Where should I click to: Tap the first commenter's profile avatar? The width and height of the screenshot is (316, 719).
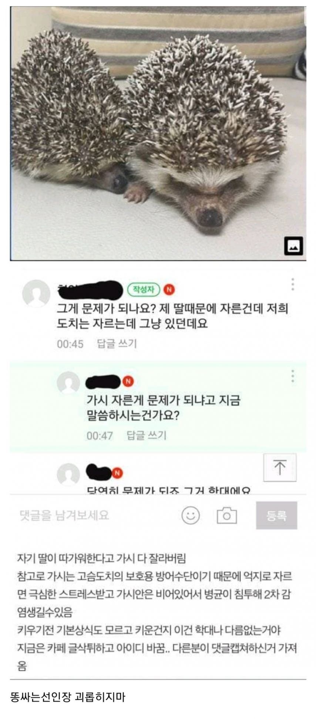(36, 293)
